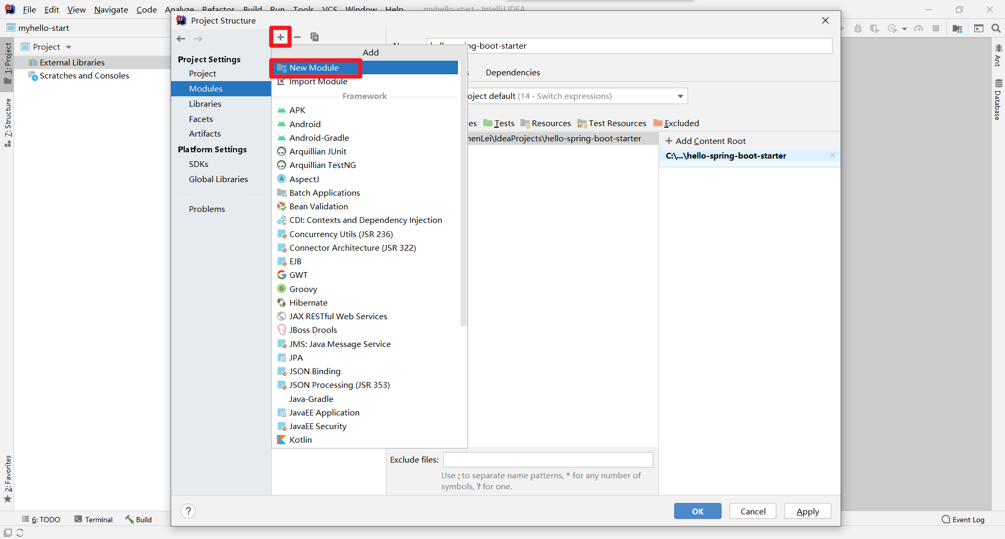The width and height of the screenshot is (1005, 539).
Task: Click Run Anything icon in main toolbar
Action: (x=979, y=28)
